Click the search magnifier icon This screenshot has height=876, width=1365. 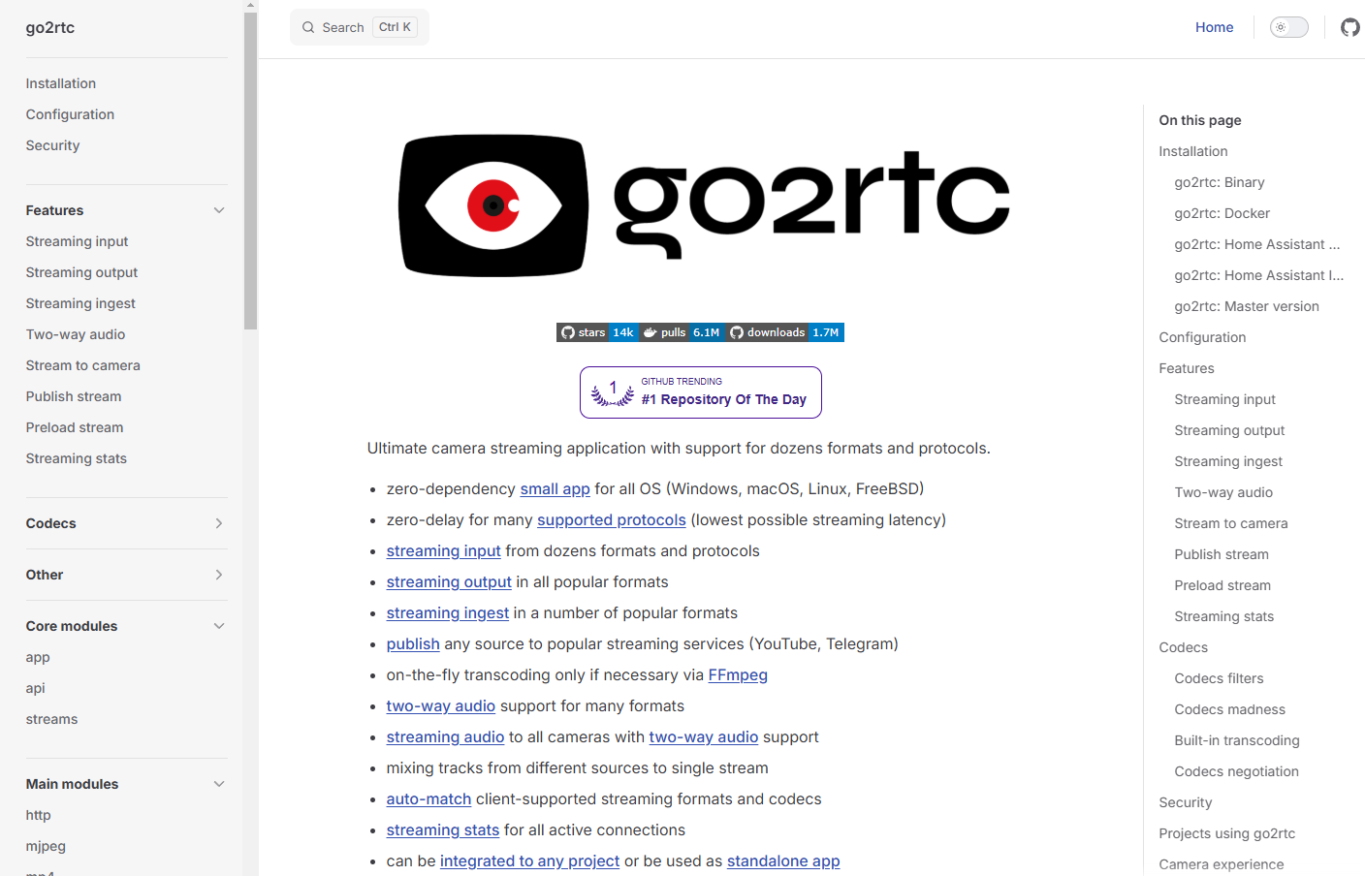coord(308,27)
